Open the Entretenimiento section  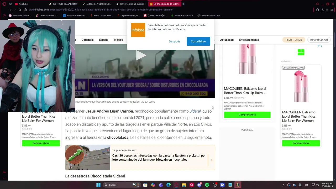point(249,40)
